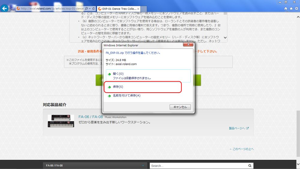Image resolution: width=300 pixels, height=169 pixels.
Task: Choose 保存(S) to save the file
Action: [148, 87]
